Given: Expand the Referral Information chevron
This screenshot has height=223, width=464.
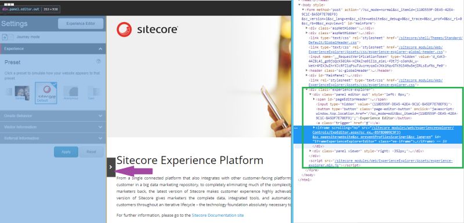Looking at the screenshot, I should pyautogui.click(x=100, y=138).
